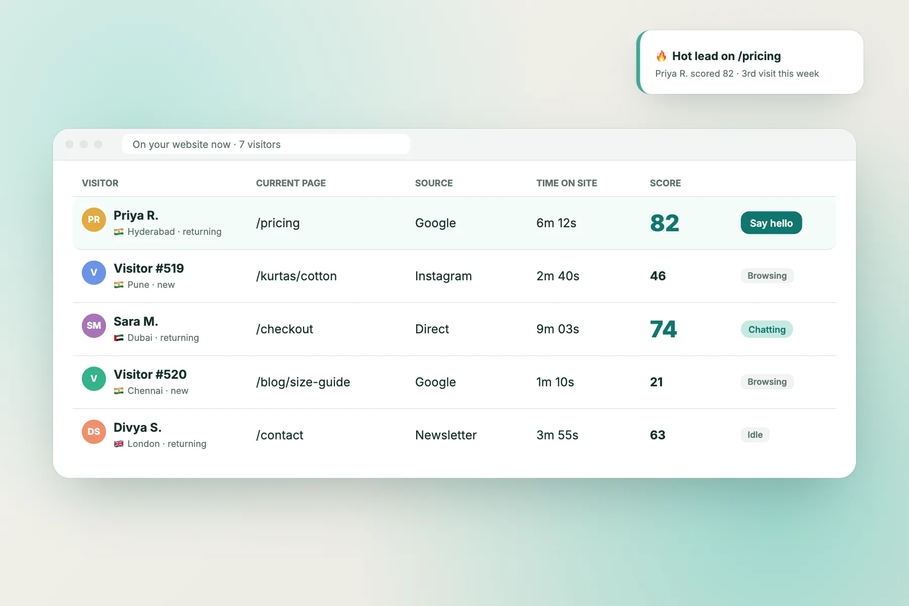Viewport: 909px width, 606px height.
Task: Click the /kurtas/cotton page path
Action: pos(296,276)
